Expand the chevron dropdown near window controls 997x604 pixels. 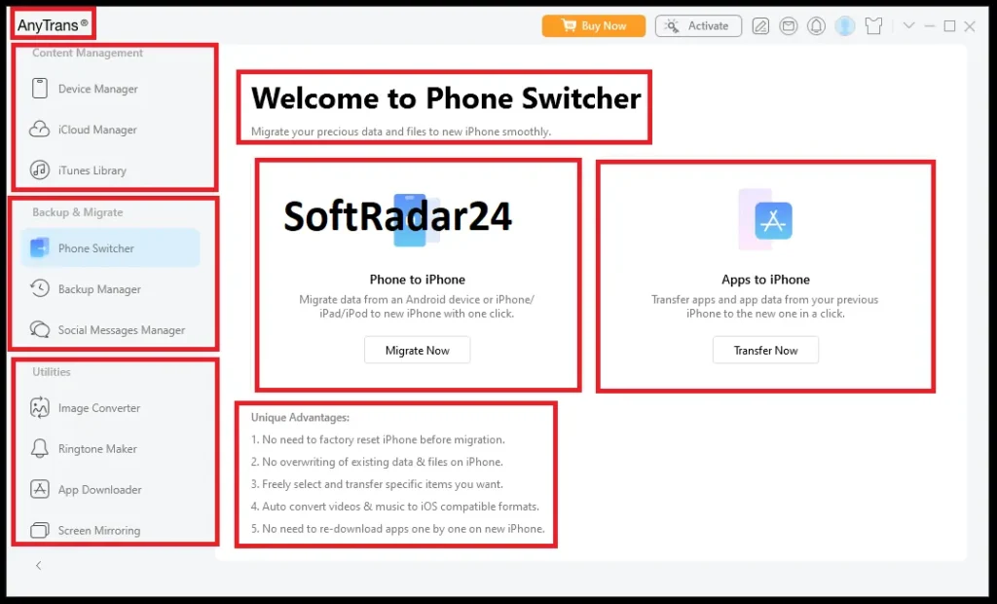(908, 25)
